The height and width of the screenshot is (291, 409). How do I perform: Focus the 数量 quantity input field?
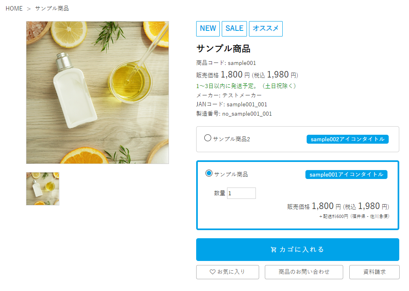[241, 193]
